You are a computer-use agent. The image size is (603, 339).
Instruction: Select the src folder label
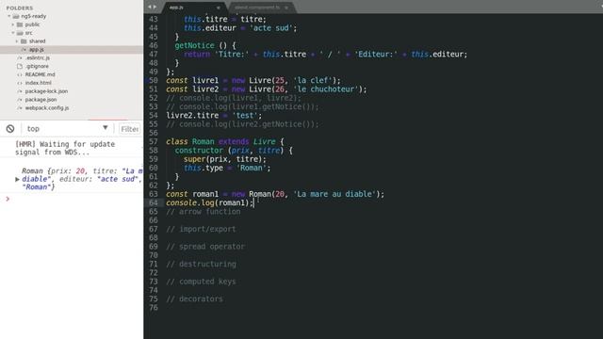pyautogui.click(x=29, y=33)
